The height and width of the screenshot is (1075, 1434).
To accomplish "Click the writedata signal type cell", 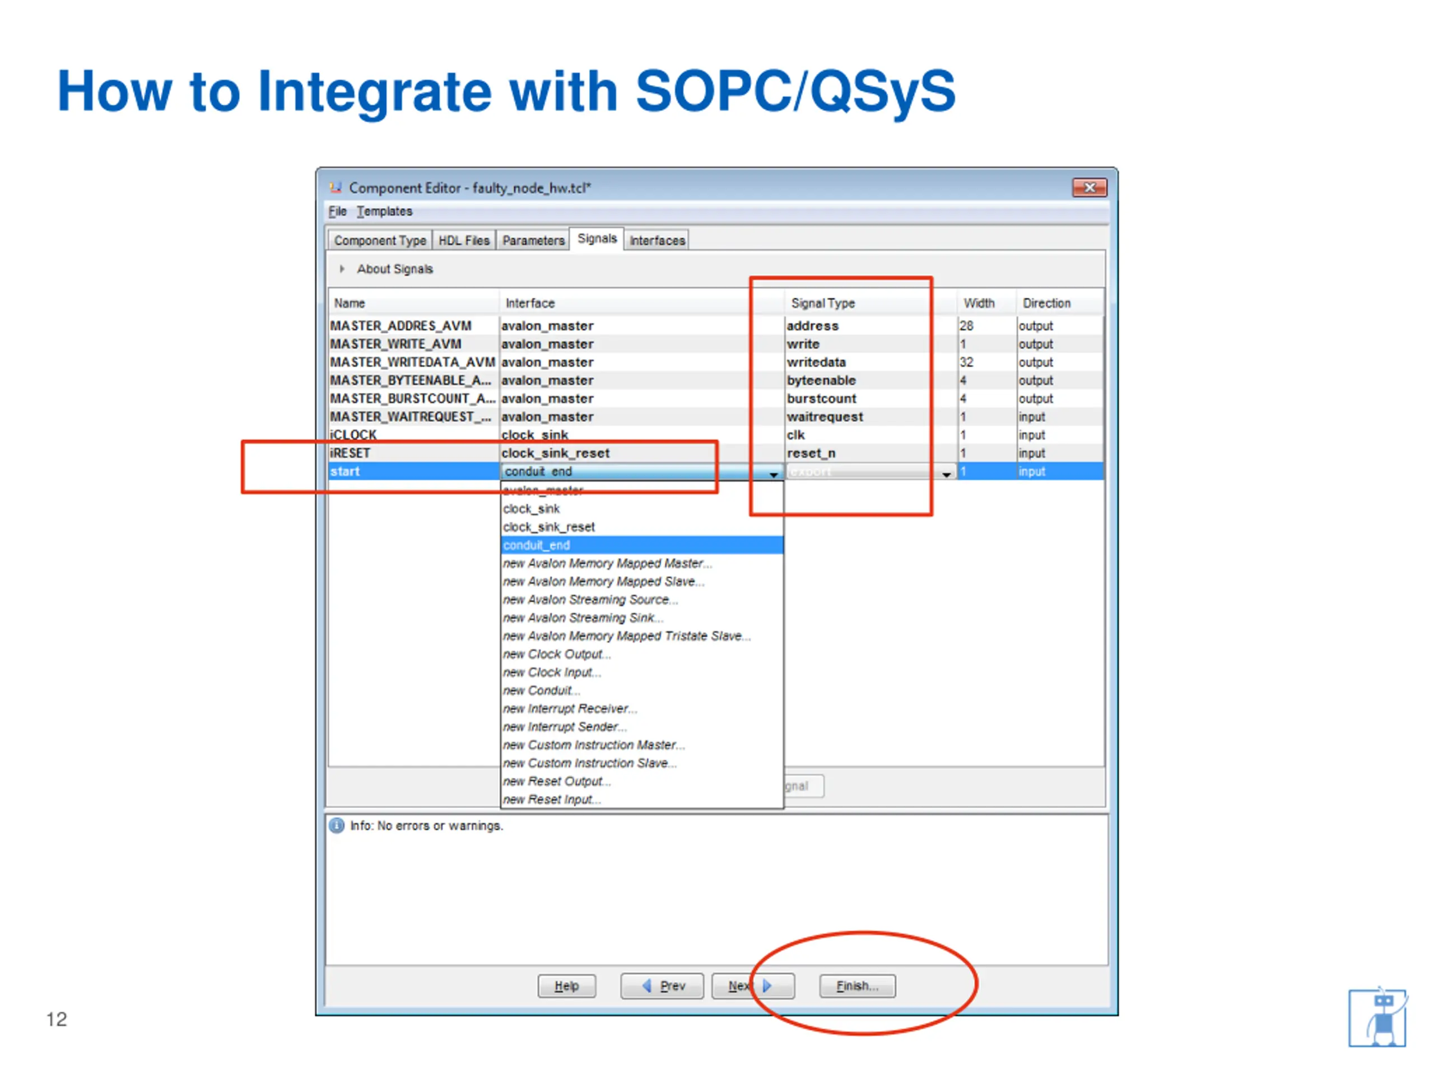I will 870,362.
